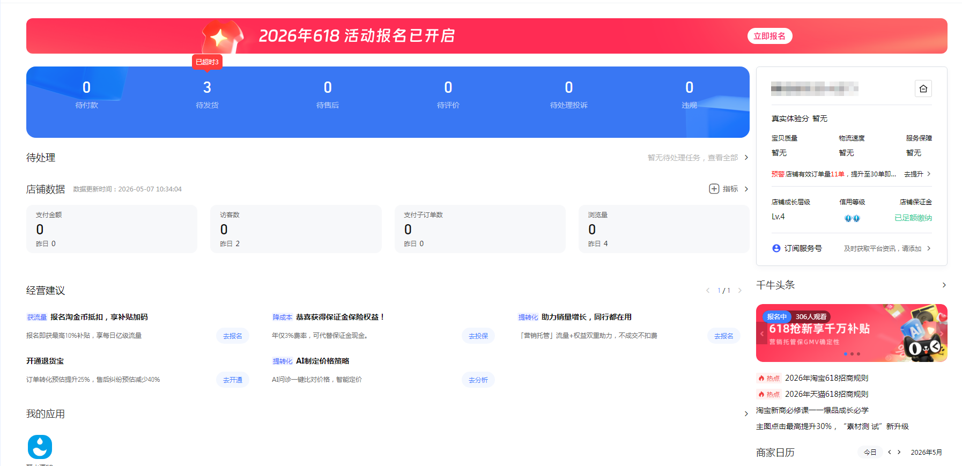Open the blue water-drop app under 我的应用
This screenshot has width=962, height=466.
[x=40, y=447]
